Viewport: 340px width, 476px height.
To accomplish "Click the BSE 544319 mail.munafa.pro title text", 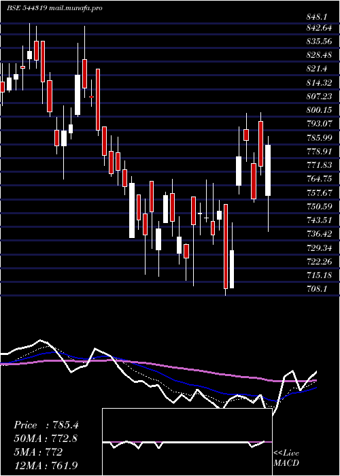I will (x=54, y=8).
